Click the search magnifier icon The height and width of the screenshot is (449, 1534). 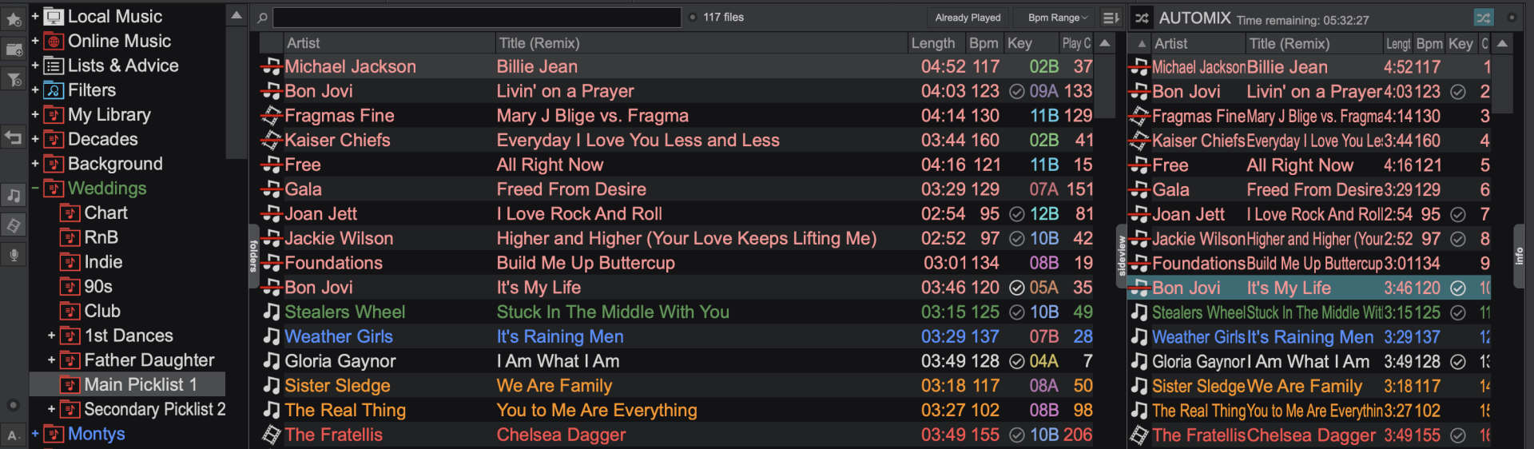tap(262, 18)
